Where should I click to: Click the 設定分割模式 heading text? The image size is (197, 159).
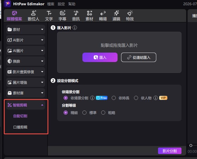tap(67, 81)
